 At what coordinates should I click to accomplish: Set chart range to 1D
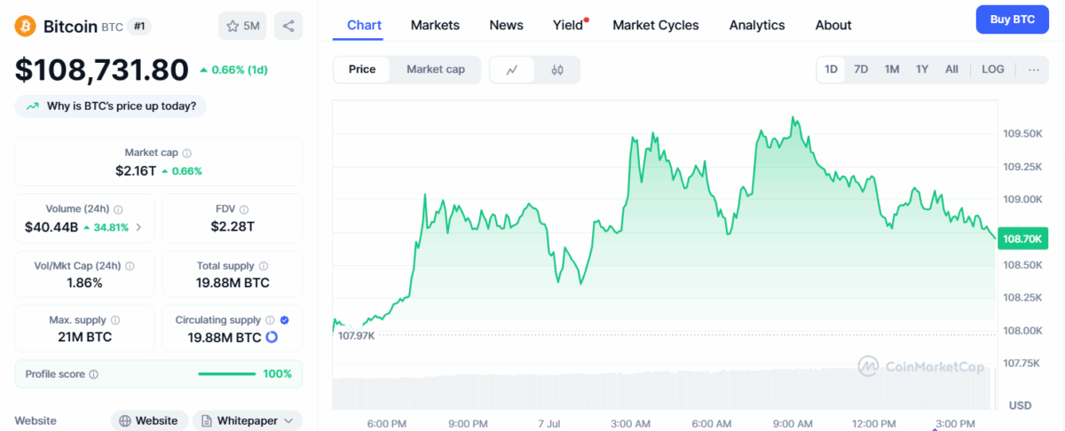(832, 69)
